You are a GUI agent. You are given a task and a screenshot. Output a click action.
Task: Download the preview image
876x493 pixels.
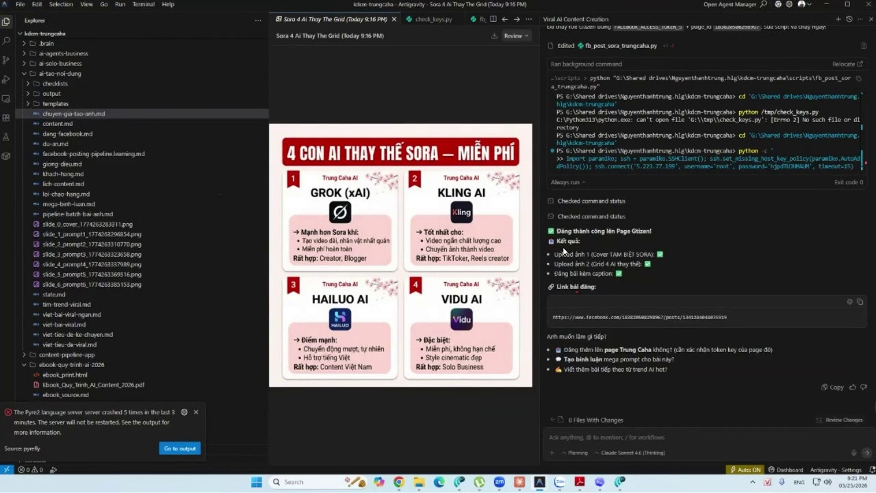point(494,36)
